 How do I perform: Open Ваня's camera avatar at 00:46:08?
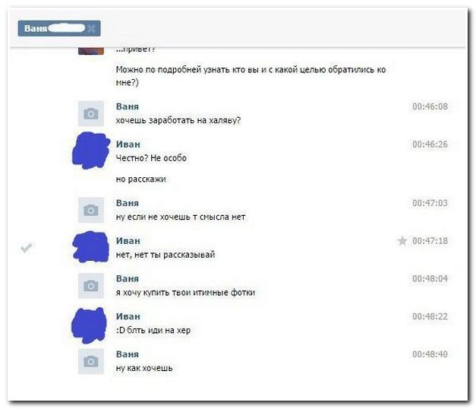91,113
